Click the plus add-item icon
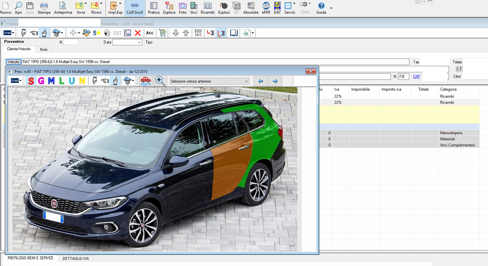488x266 pixels. [x=73, y=33]
